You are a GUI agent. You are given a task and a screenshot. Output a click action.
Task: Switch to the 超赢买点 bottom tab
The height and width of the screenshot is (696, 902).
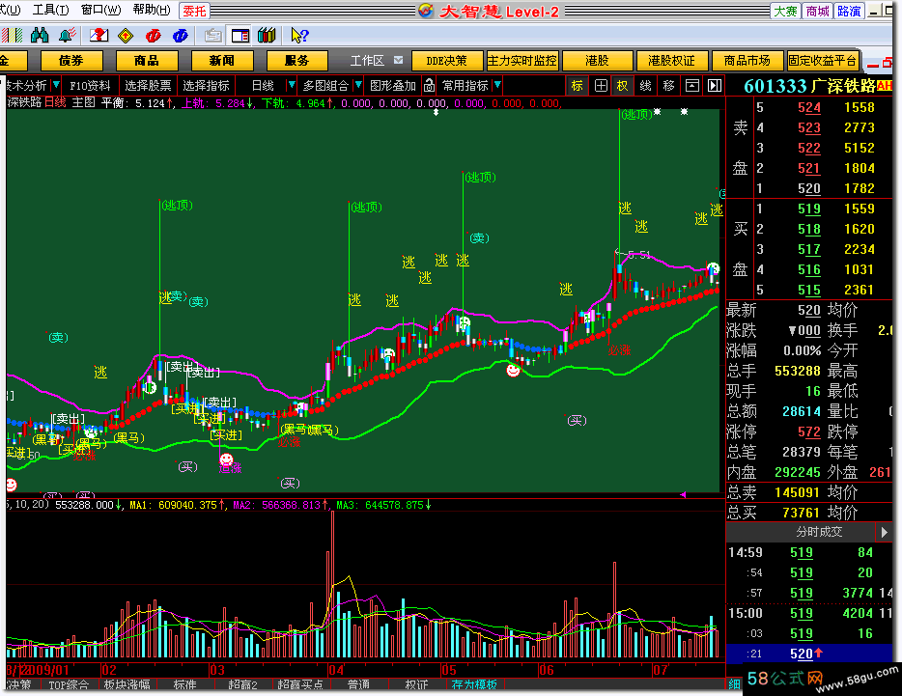coord(300,684)
